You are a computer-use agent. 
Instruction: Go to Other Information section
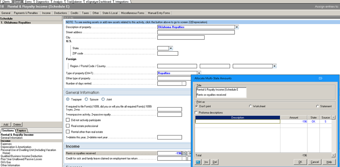pos(11,165)
